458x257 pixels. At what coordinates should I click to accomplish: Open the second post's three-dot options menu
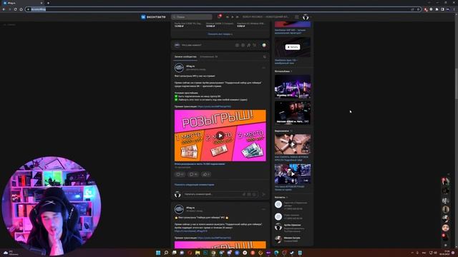coord(263,209)
